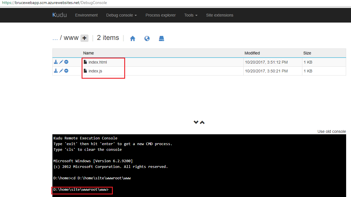Download index.html file

[x=56, y=62]
